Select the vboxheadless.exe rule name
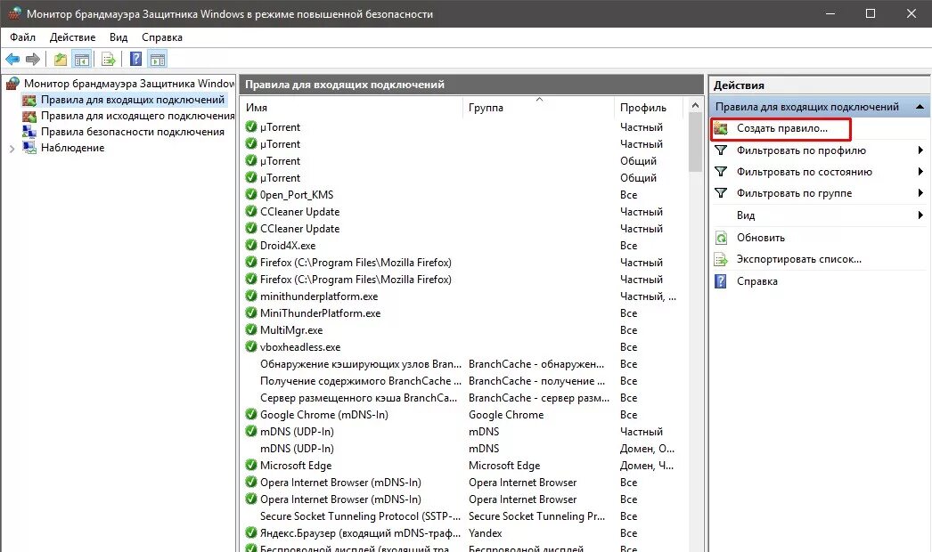 [300, 347]
